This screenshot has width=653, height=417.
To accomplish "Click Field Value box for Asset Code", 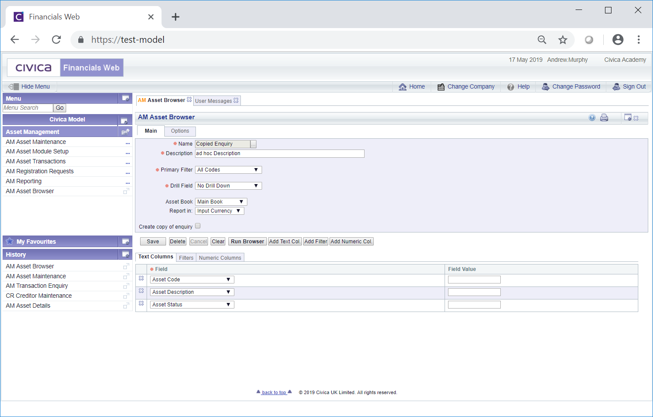I will click(474, 280).
